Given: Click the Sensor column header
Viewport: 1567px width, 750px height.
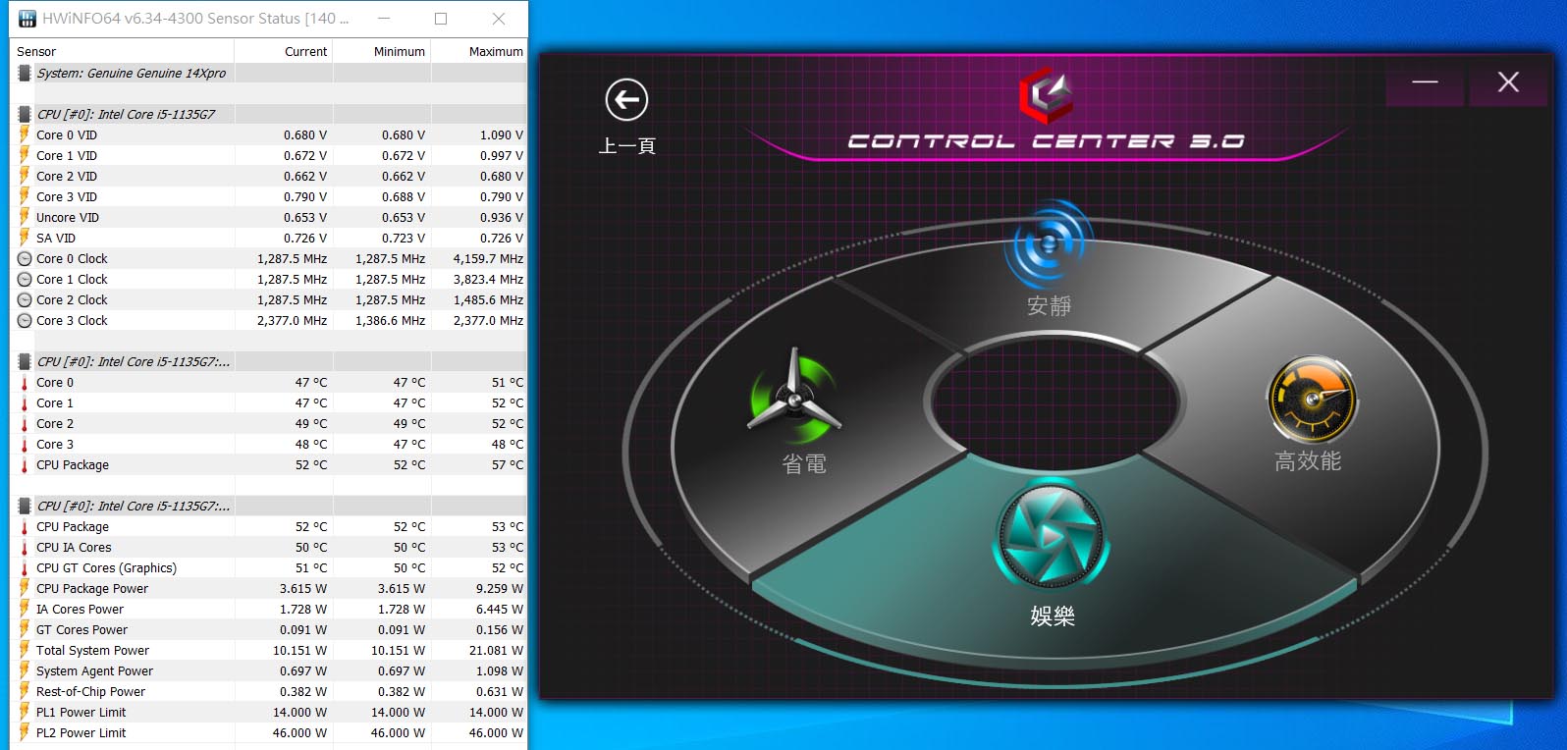Looking at the screenshot, I should coord(124,51).
